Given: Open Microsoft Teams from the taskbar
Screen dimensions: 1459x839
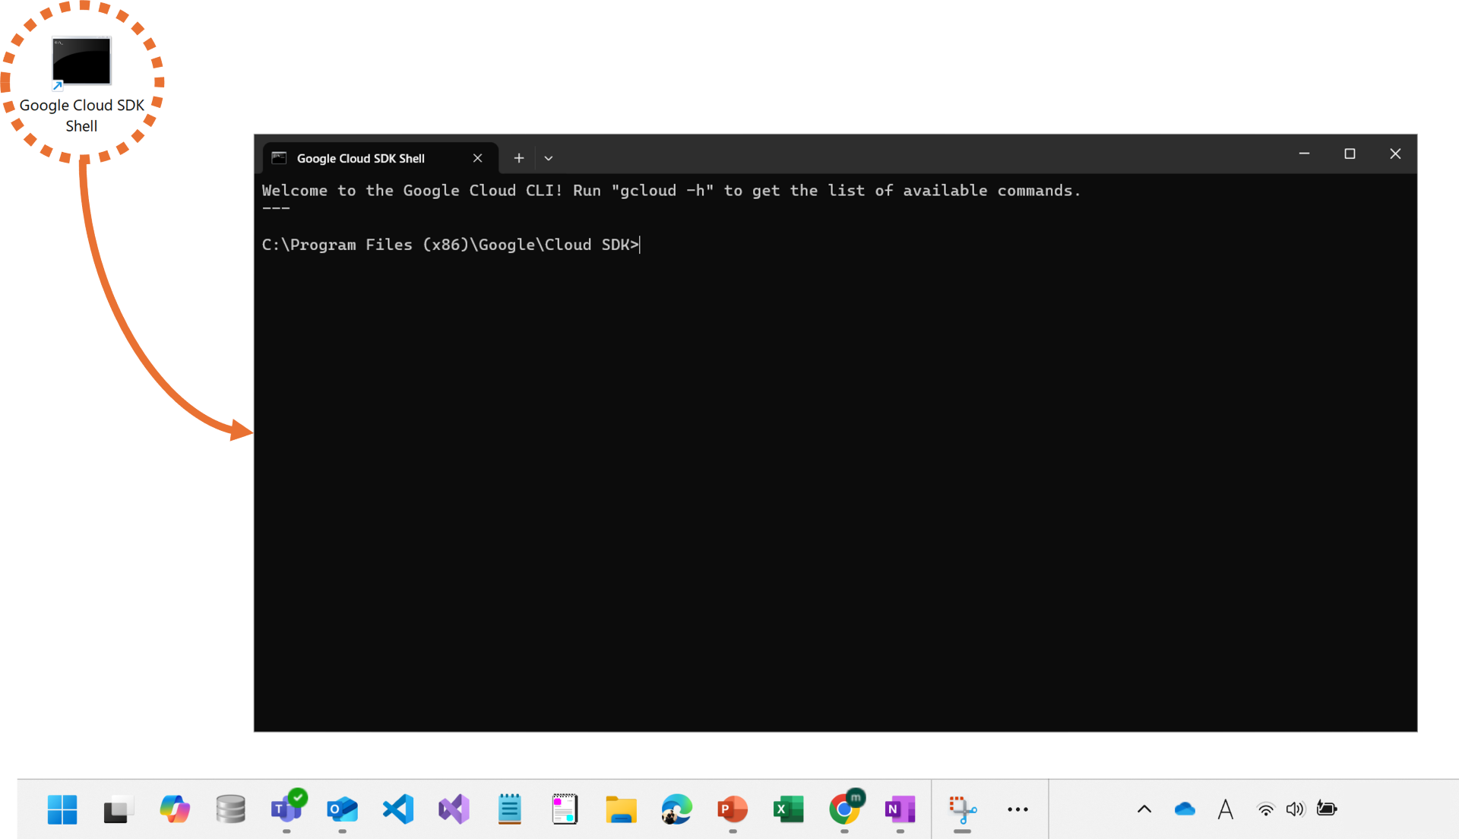Looking at the screenshot, I should tap(286, 808).
